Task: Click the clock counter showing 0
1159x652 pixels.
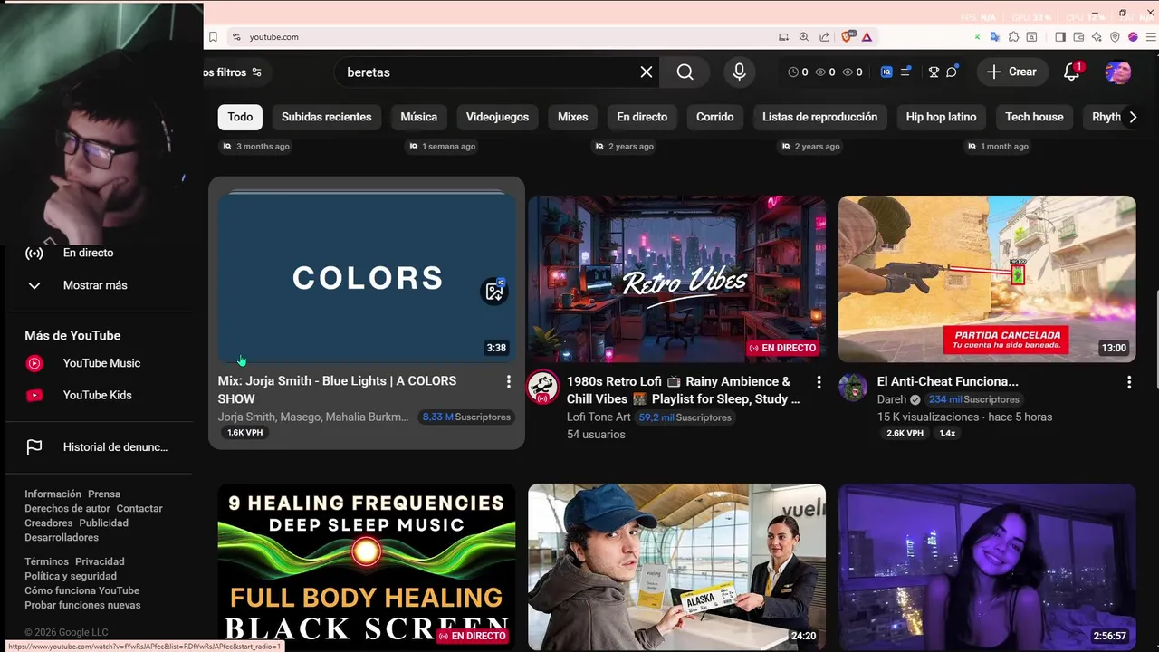Action: 798,72
